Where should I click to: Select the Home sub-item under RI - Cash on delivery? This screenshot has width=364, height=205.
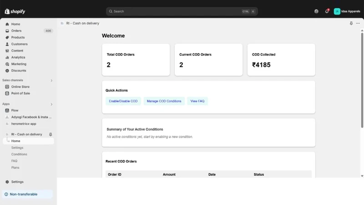[28, 141]
